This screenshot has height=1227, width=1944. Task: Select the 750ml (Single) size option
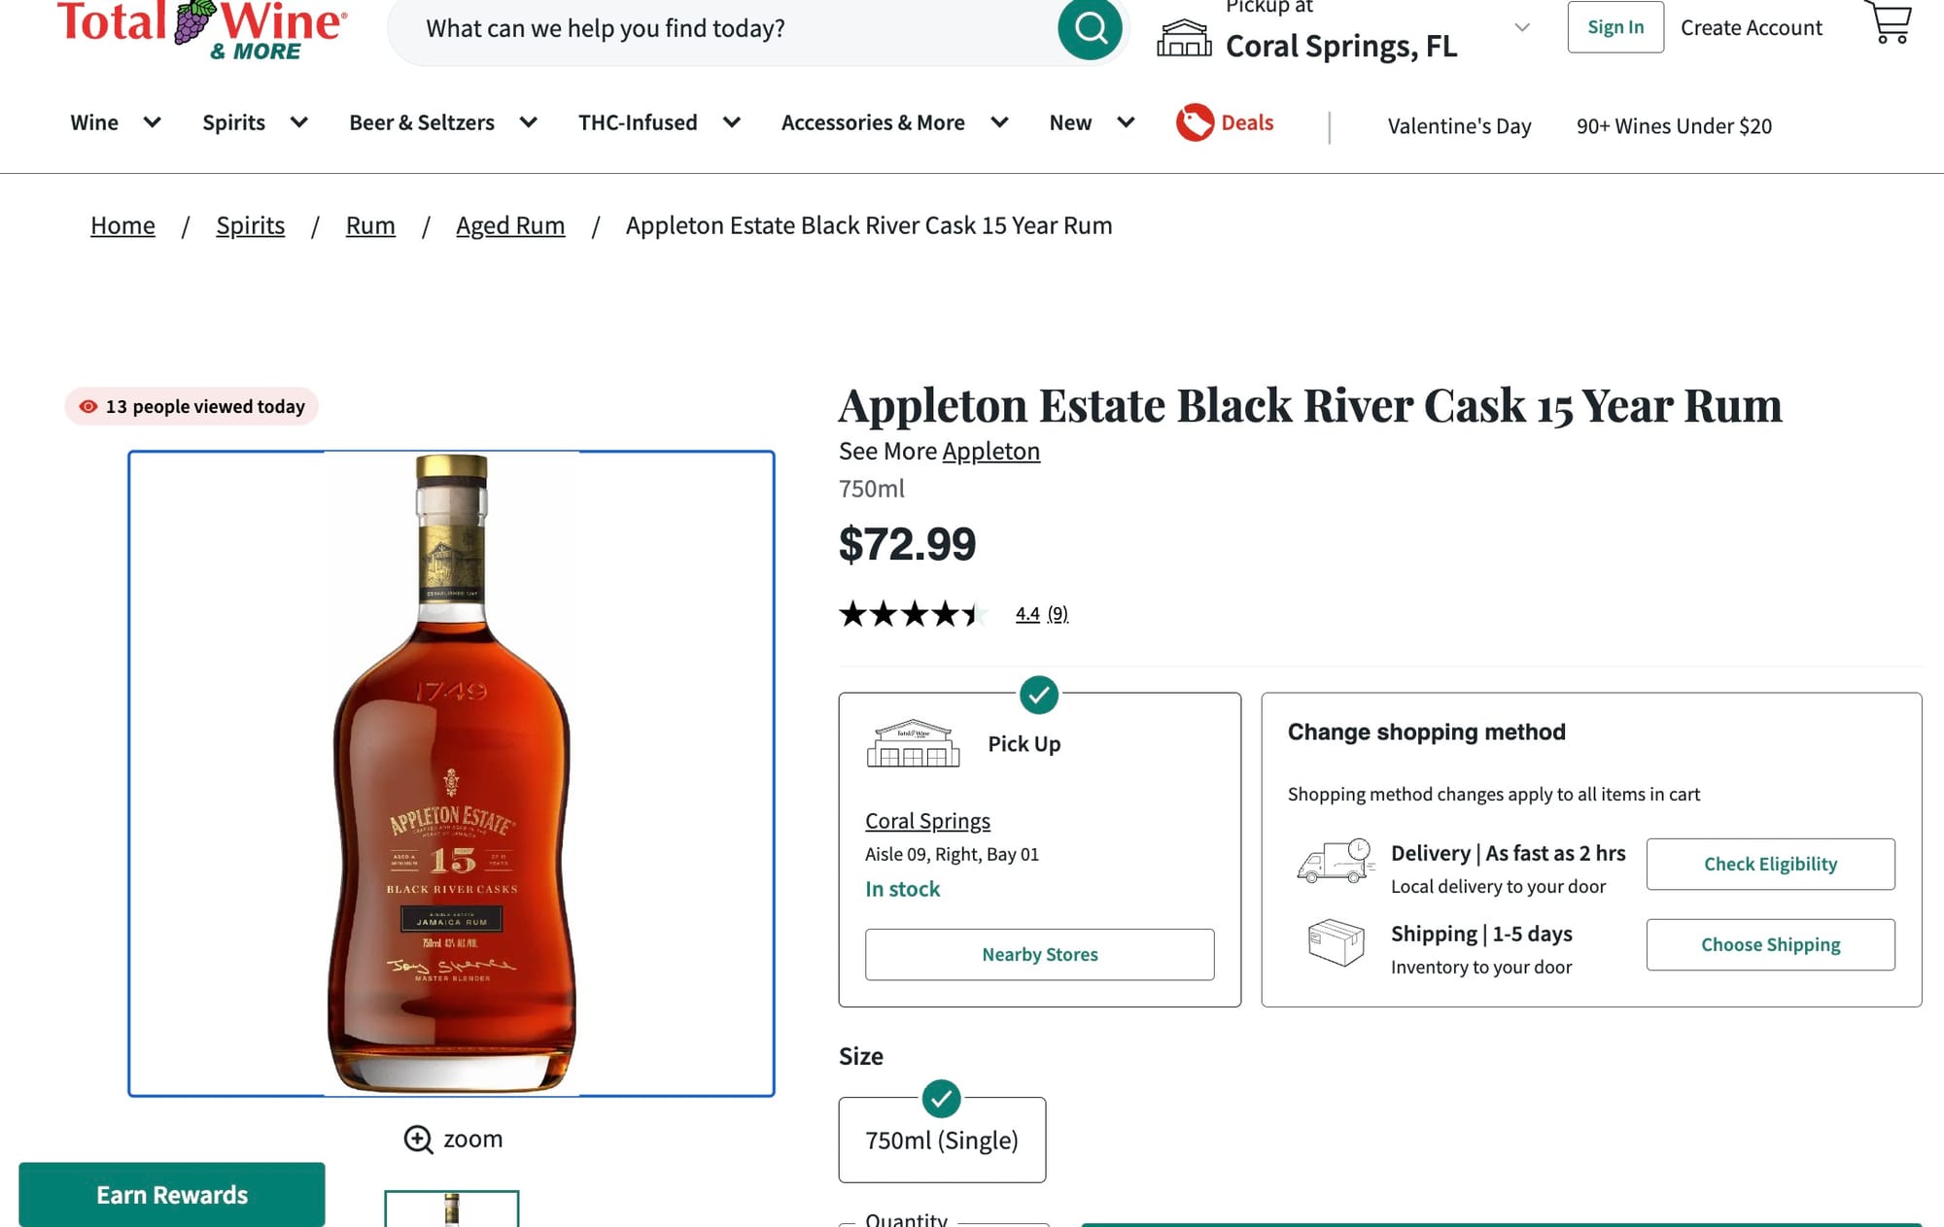tap(942, 1140)
